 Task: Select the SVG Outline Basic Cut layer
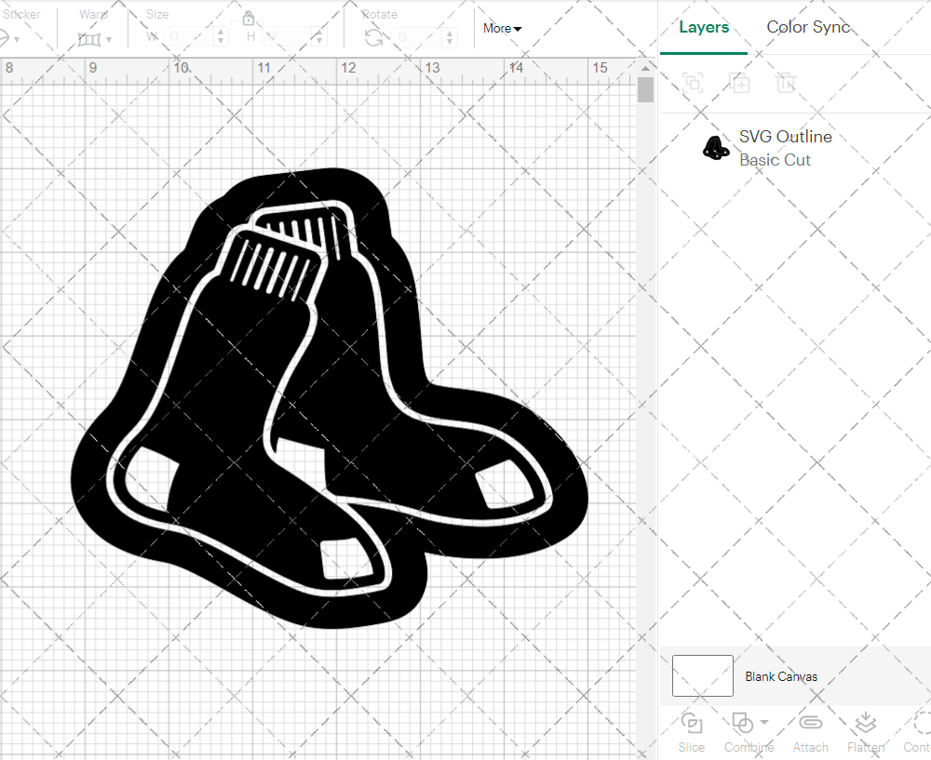(x=785, y=147)
